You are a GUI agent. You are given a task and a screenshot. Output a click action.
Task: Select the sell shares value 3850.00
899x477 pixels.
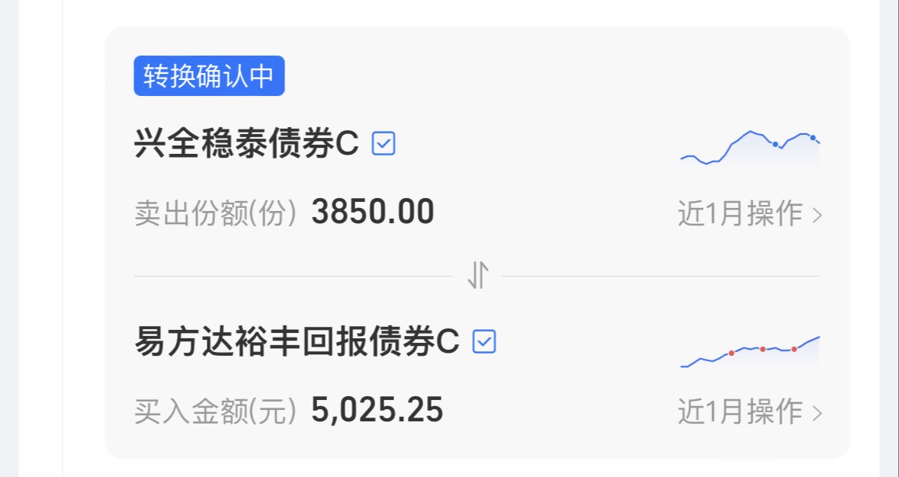[x=373, y=213]
